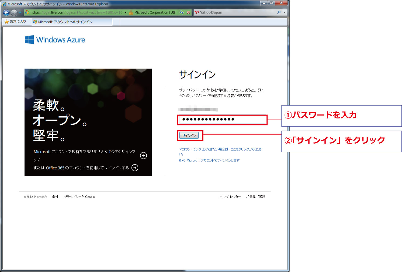Click the 柔軟。オープン。堅牢。 banner image
Viewport: 402px width, 272px height.
[x=88, y=122]
